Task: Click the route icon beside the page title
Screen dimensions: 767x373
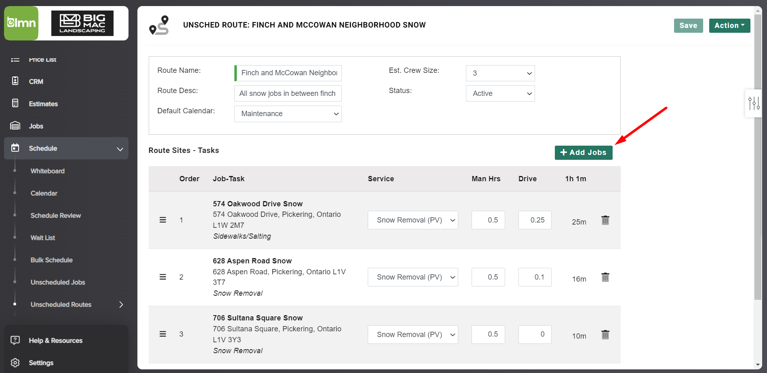Action: (x=159, y=25)
